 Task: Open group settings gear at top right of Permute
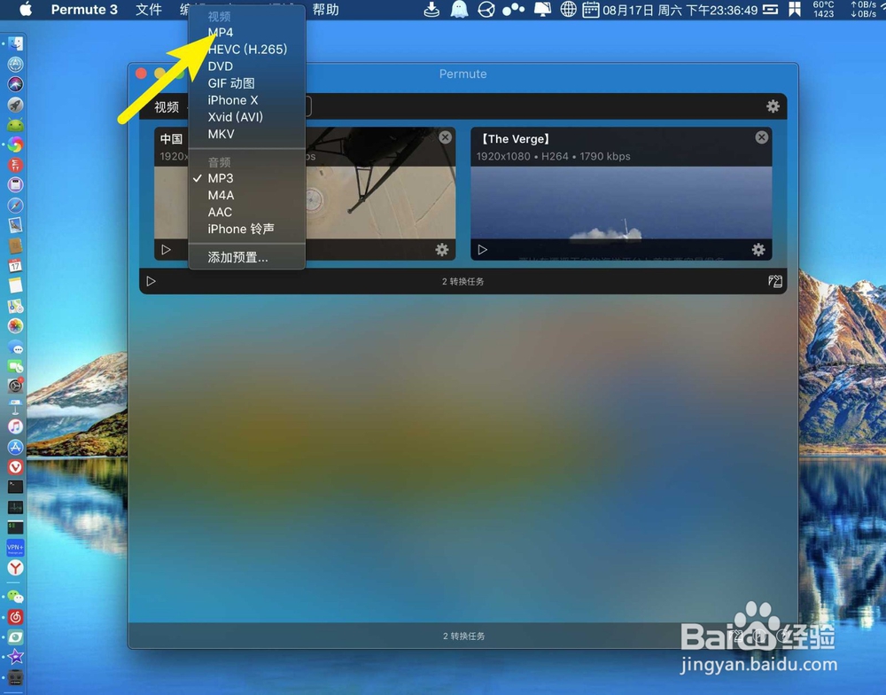(773, 106)
